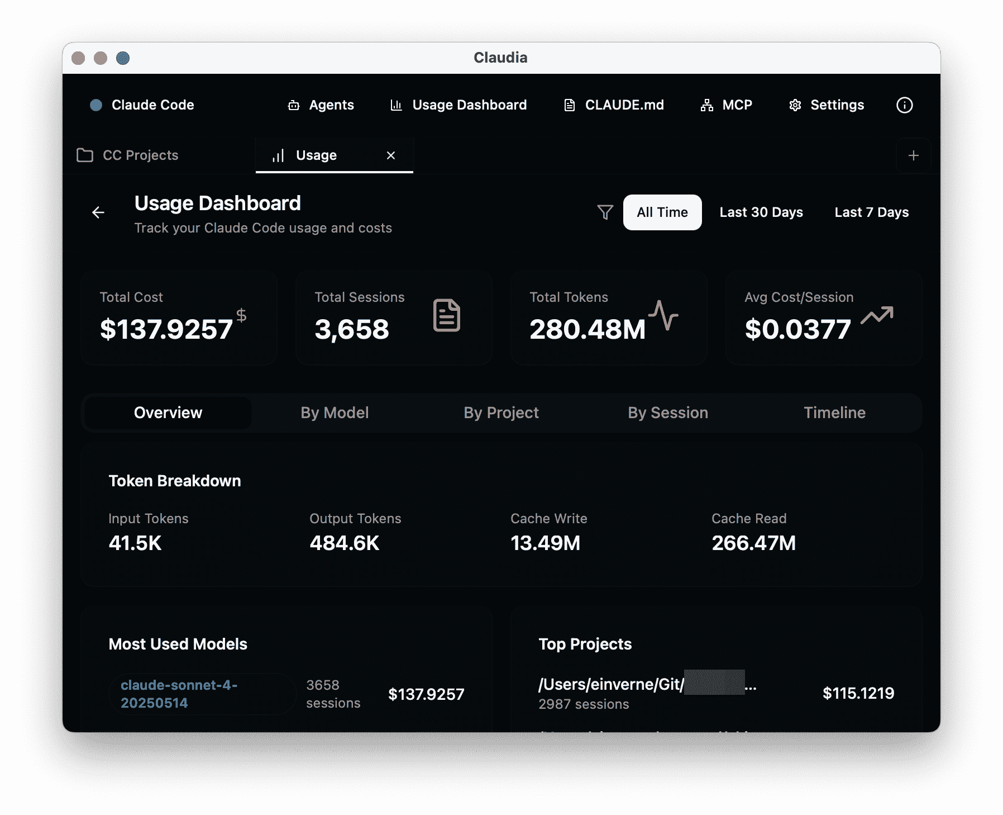Screen dimensions: 1003x815
Task: Click the /Users/einverne/Git/ project entry
Action: [x=647, y=684]
